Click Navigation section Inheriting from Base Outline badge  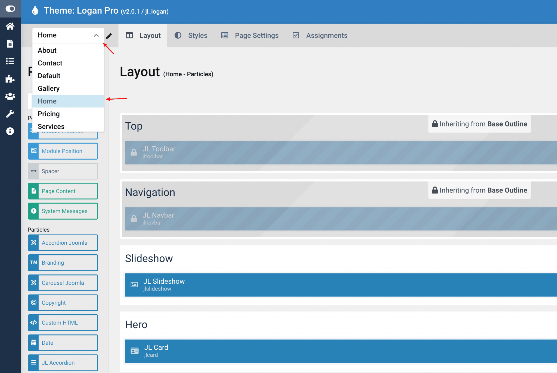click(x=479, y=190)
